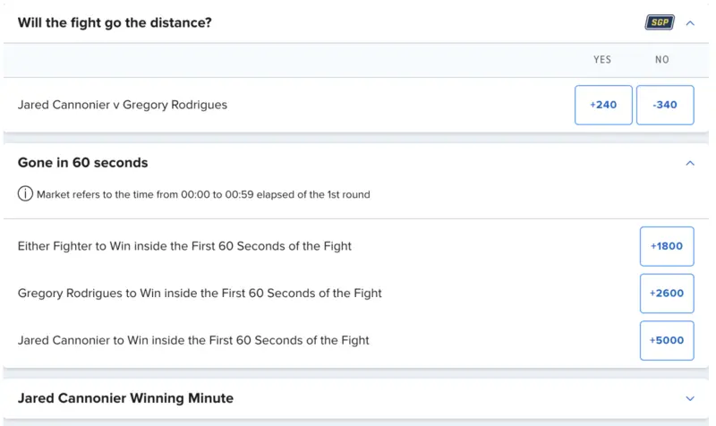Screen dimensions: 716x426
Task: Expand the Jared Cannonier Winning Minute section
Action: pos(690,398)
